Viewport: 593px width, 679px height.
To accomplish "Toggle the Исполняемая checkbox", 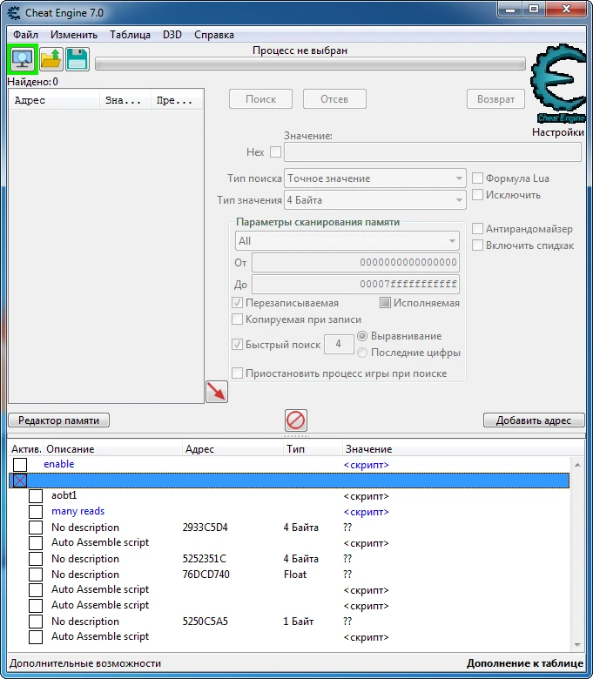I will tap(385, 302).
